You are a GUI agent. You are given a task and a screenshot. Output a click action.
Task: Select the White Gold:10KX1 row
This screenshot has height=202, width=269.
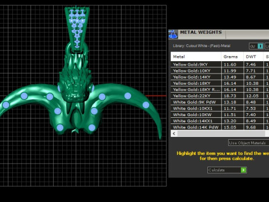coord(220,108)
